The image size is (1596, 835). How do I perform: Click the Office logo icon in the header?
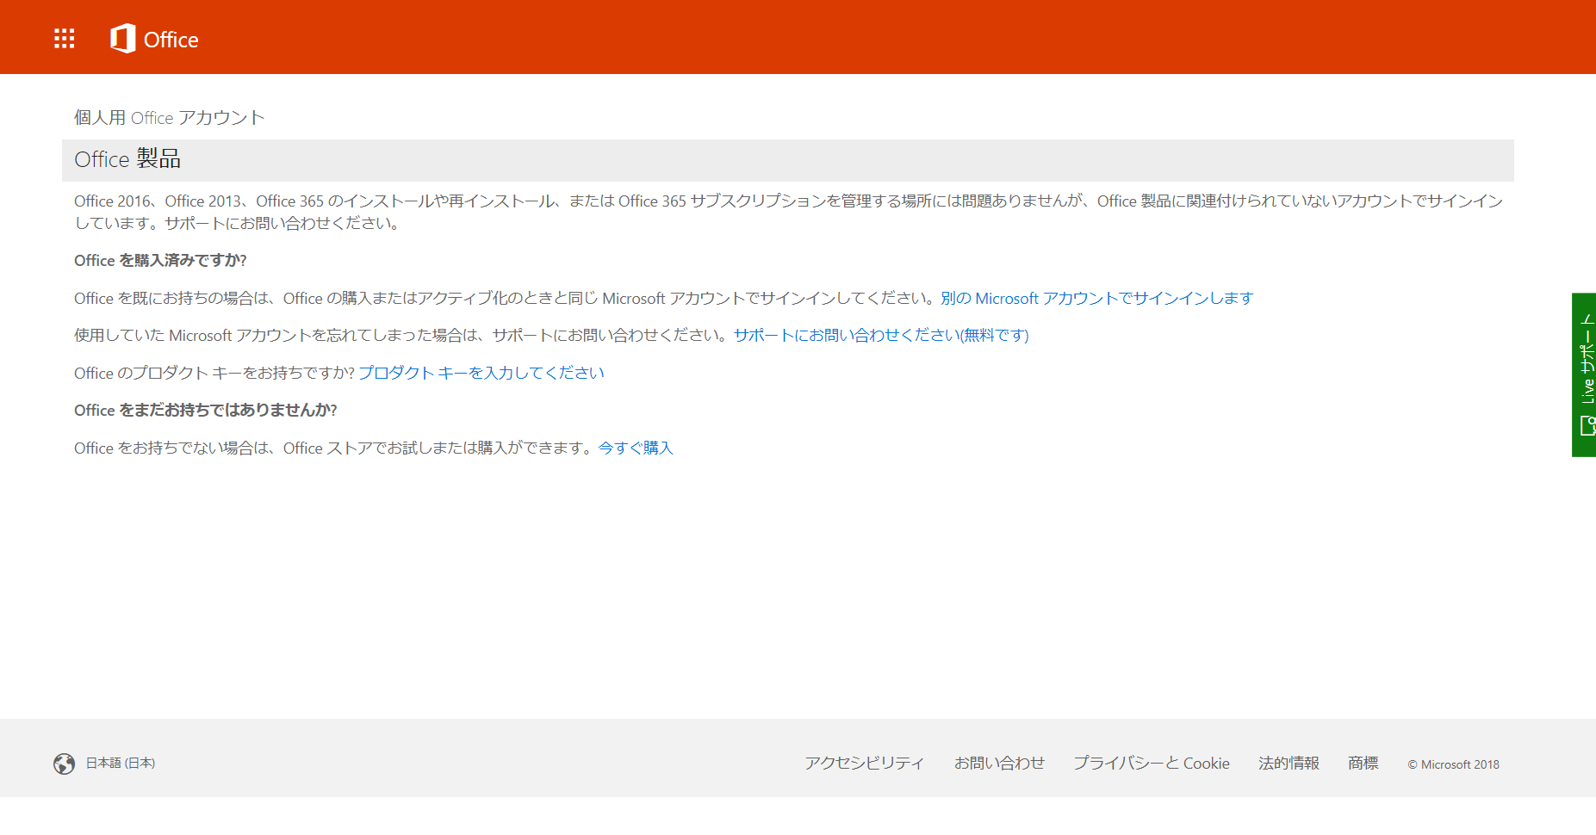(x=123, y=39)
